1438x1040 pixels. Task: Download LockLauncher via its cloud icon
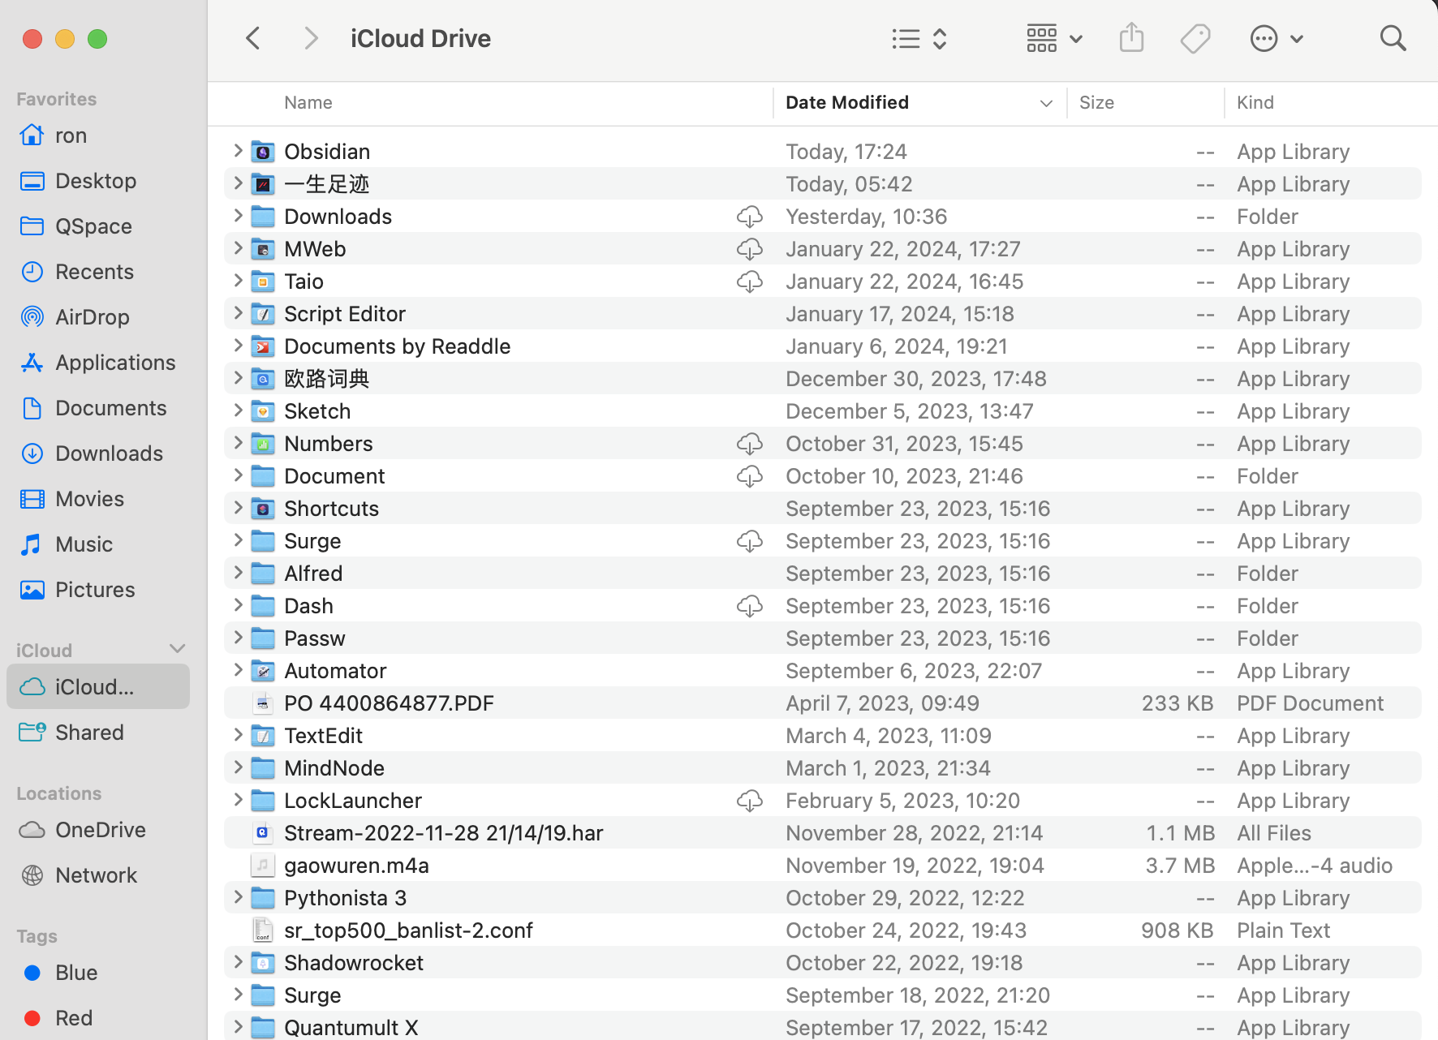[x=750, y=801]
